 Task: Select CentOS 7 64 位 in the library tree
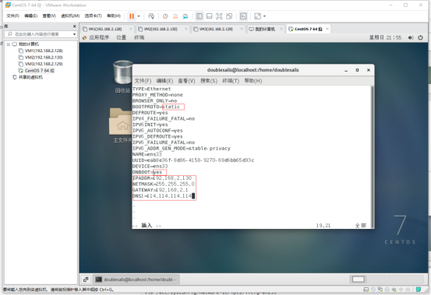point(37,71)
